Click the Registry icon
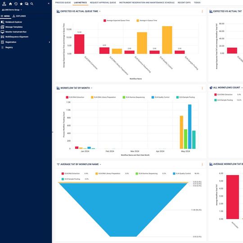243x243 pixels. point(3,47)
